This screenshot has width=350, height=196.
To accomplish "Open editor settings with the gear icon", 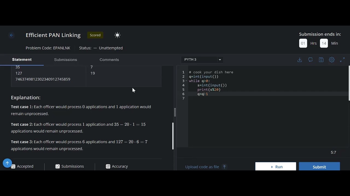I will (332, 60).
